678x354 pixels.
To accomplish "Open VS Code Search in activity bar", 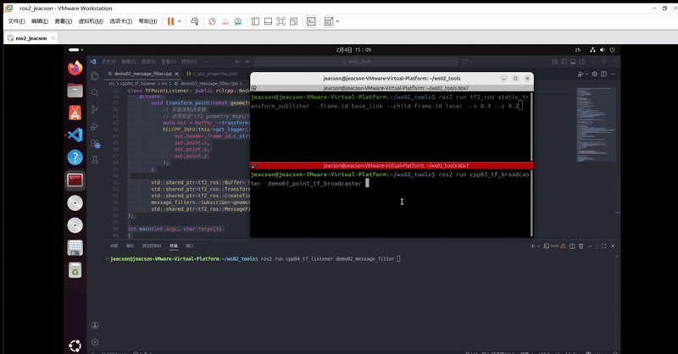I will (95, 92).
